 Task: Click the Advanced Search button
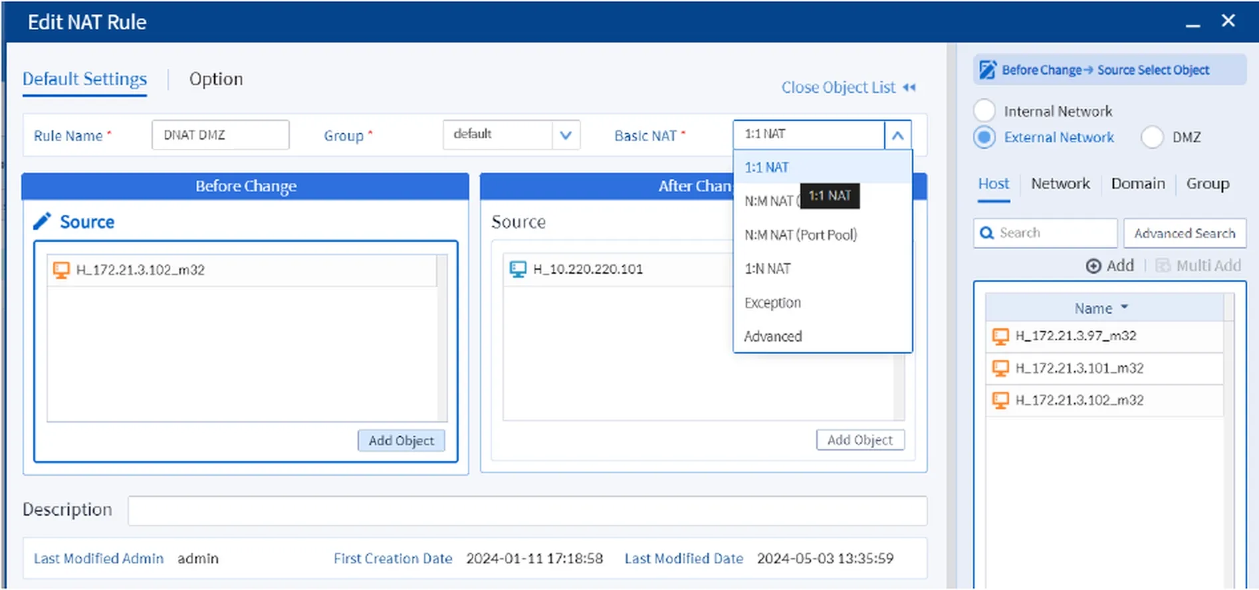pyautogui.click(x=1185, y=233)
